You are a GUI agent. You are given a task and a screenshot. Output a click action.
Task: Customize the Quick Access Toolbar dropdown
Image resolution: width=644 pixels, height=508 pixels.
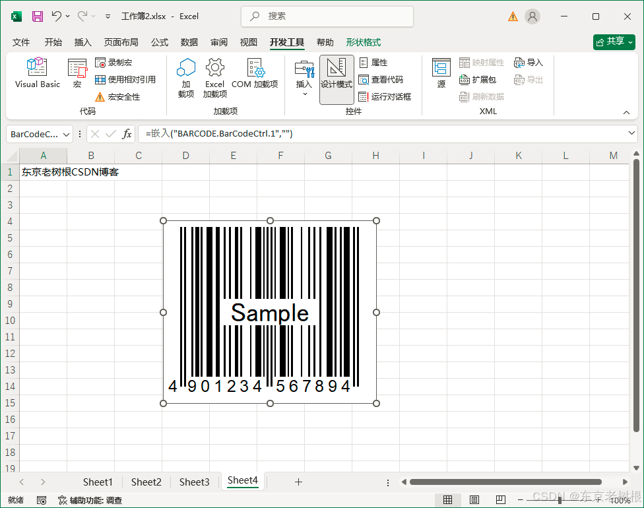(x=108, y=16)
